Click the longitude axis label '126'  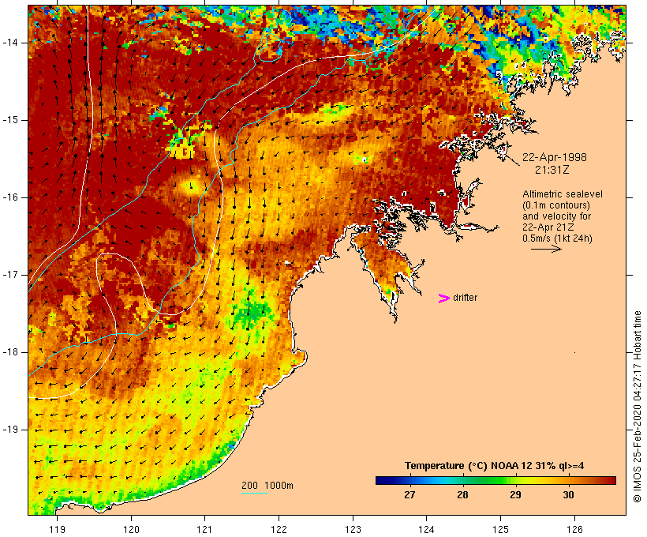[x=574, y=529]
